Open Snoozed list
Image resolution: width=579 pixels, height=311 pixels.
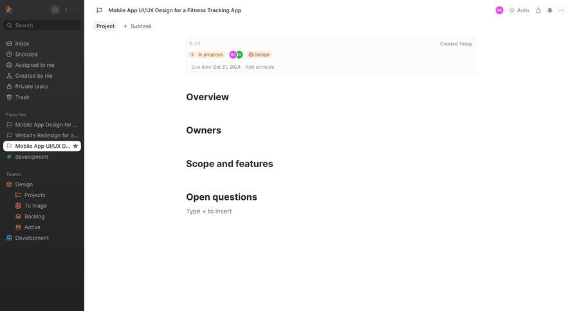[42, 54]
